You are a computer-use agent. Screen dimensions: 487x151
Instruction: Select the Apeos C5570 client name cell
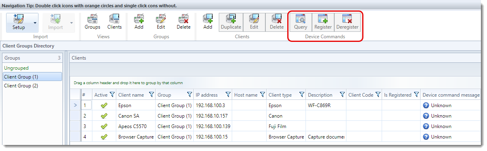pos(136,126)
